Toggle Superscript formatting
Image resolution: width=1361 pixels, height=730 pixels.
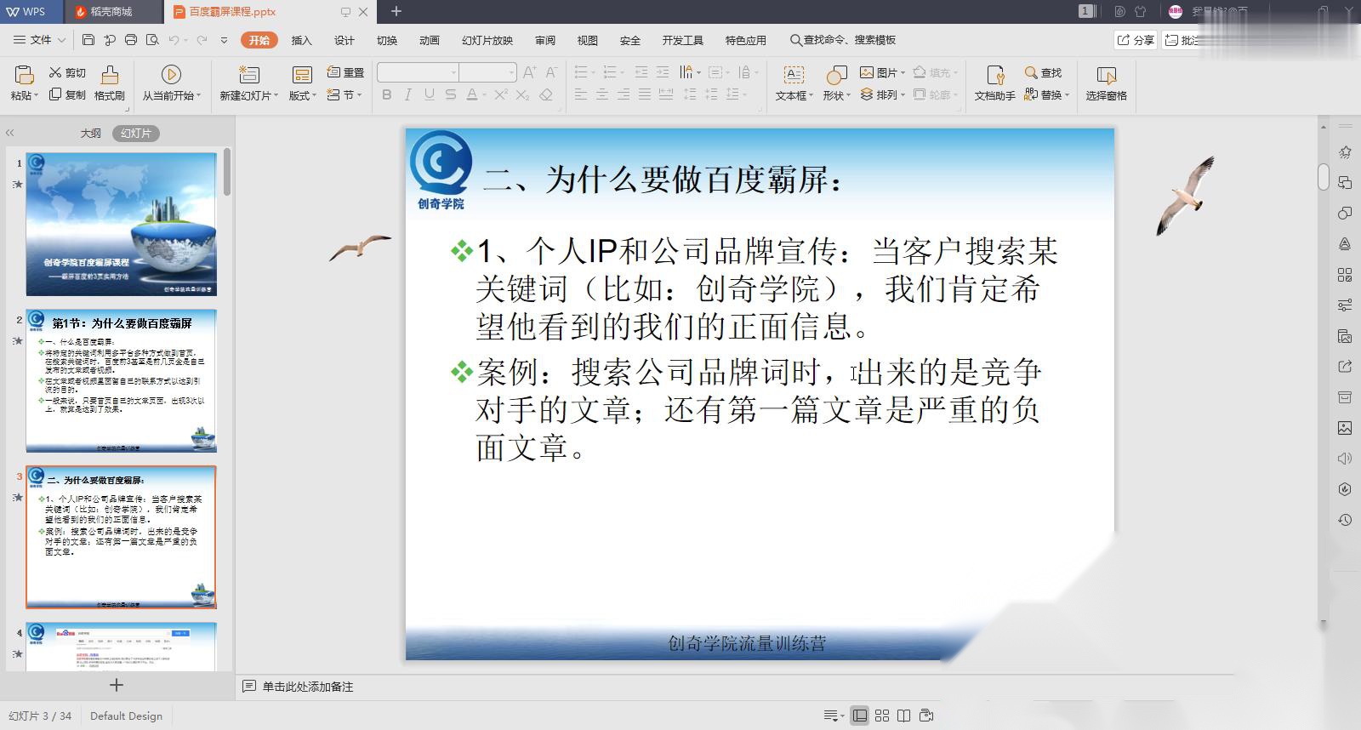501,94
